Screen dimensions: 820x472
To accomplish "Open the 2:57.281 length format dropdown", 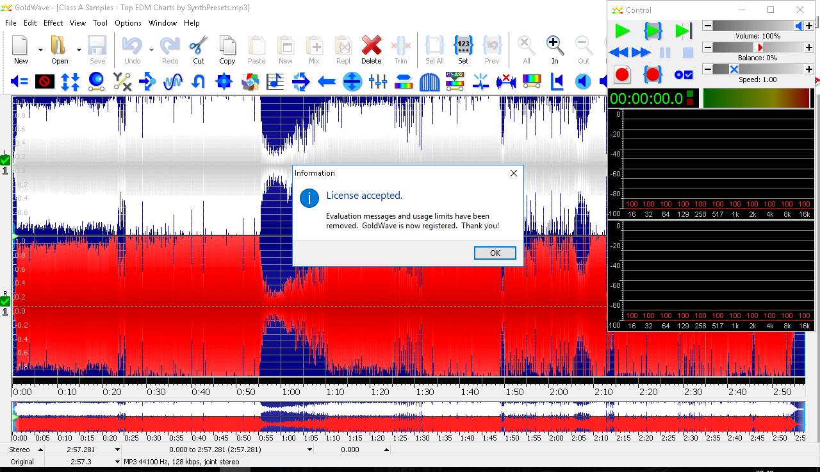I will (117, 450).
